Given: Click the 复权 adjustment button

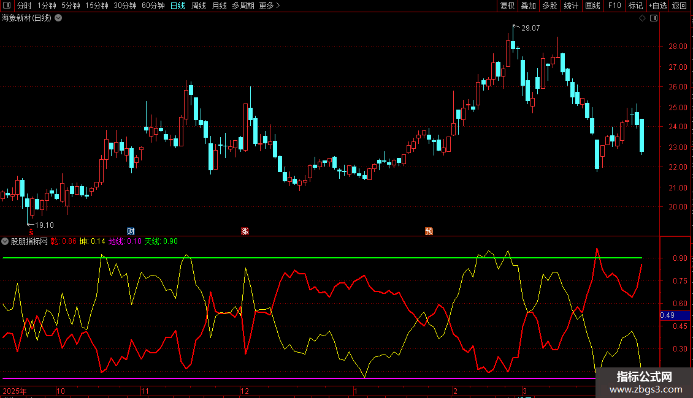Looking at the screenshot, I should click(507, 6).
